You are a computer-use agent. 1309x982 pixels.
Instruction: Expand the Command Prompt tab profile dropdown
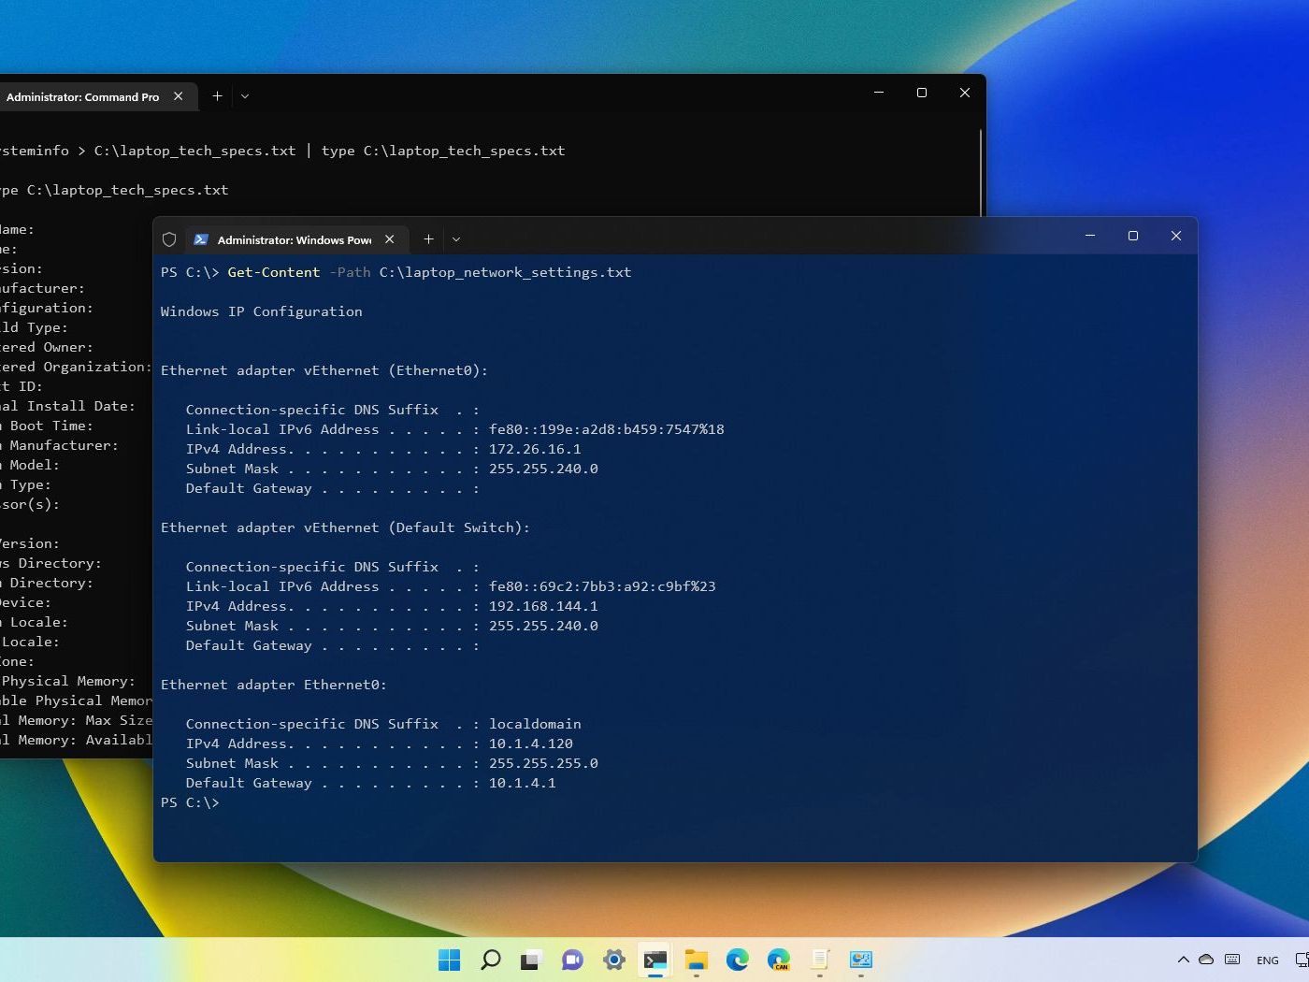245,96
